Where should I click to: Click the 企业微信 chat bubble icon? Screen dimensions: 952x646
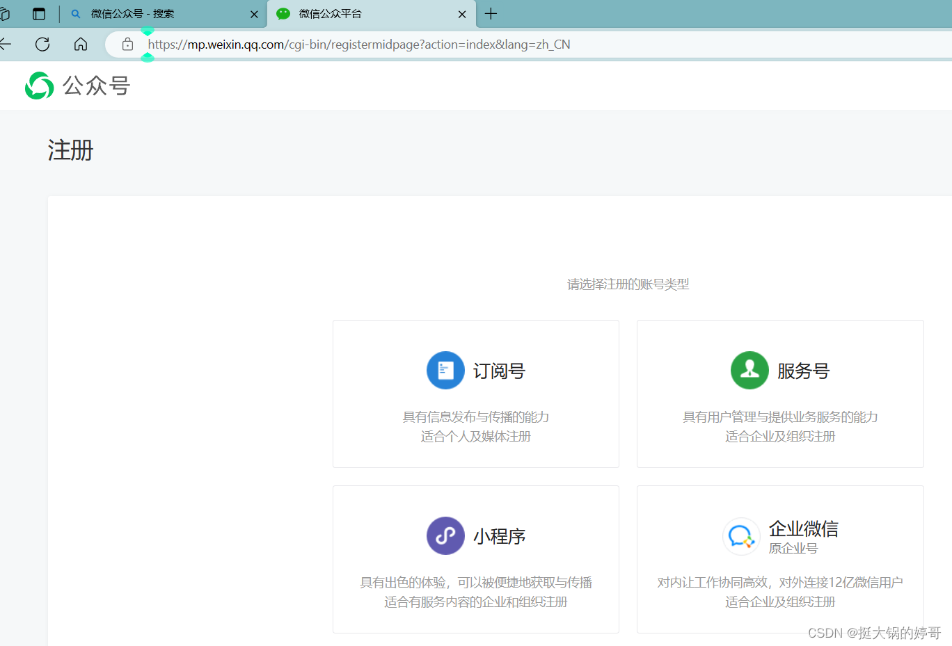click(741, 536)
